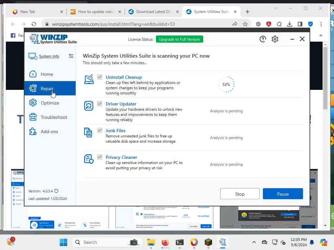This screenshot has height=250, width=334.
Task: Click the Junk Files trash icon
Action: (88, 132)
